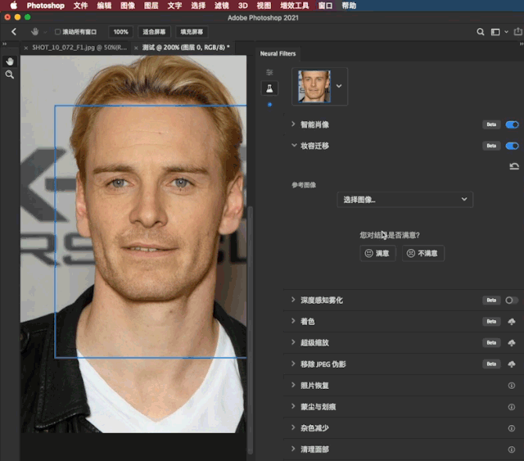Reset 妆容迁移 parameters with undo arrow

point(514,166)
